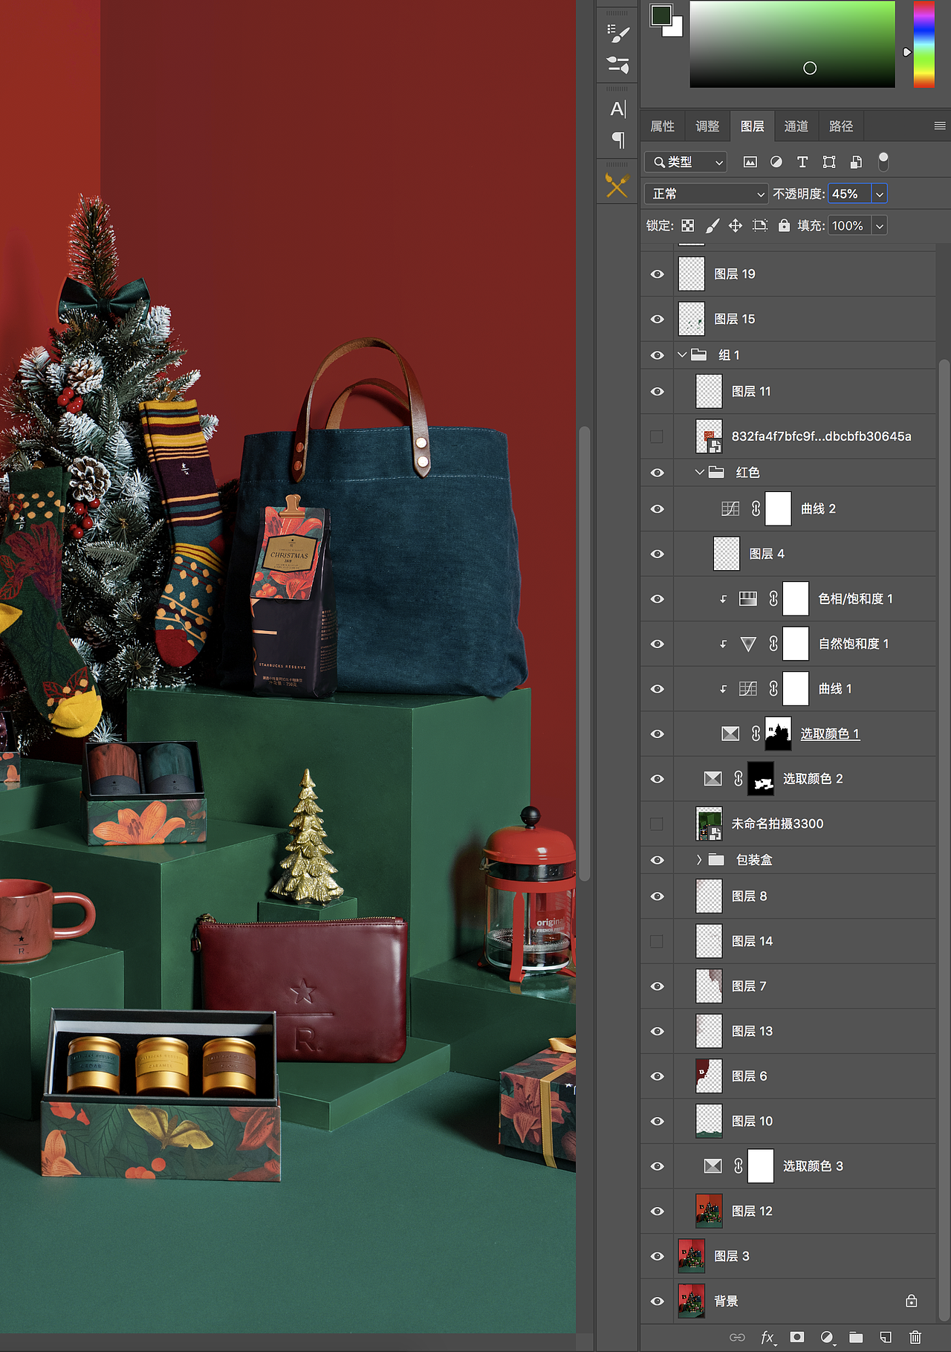This screenshot has height=1352, width=951.
Task: Toggle visibility of 组 1 group
Action: click(x=658, y=355)
